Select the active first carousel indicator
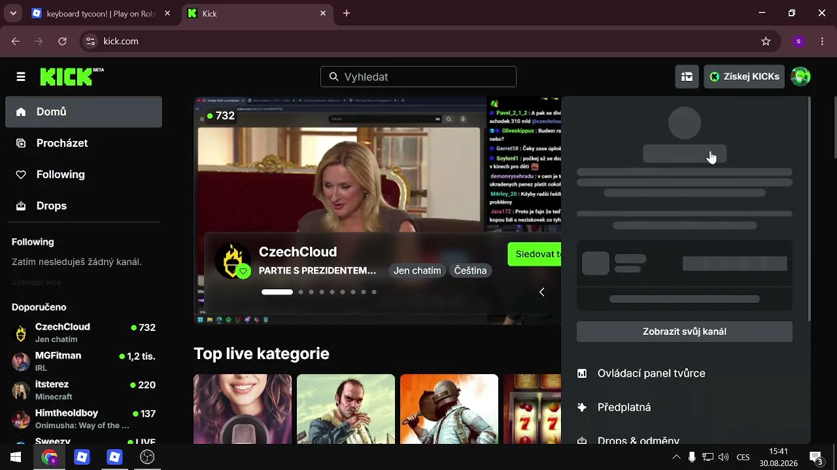 tap(277, 292)
